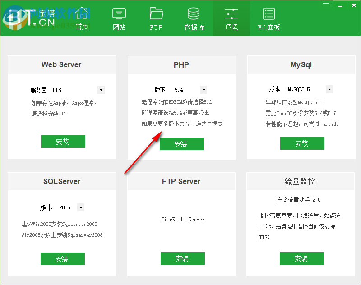Click 安装 under FTP Server
This screenshot has height=285, width=361.
[182, 258]
